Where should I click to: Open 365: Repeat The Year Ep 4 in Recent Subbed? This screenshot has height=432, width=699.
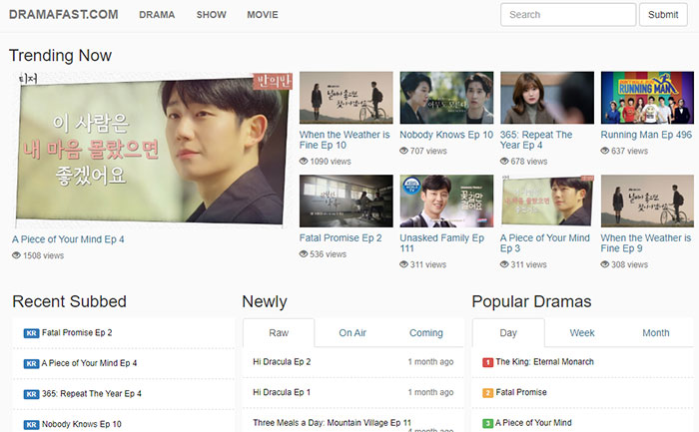92,394
